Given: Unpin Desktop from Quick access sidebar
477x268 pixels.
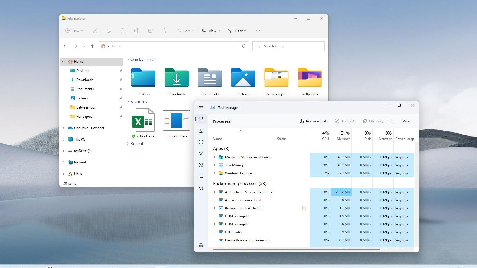Looking at the screenshot, I should point(121,71).
